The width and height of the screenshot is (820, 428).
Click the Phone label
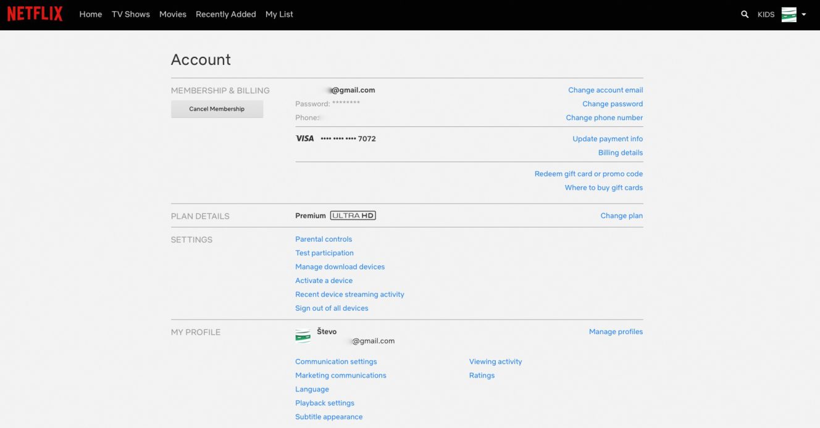[x=307, y=118]
